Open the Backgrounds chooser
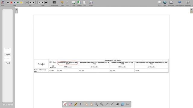 [x=54, y=3]
